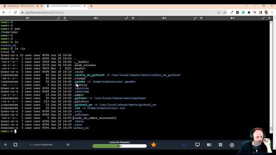
Task: Click the '.theia' directory name
Action: point(78,121)
